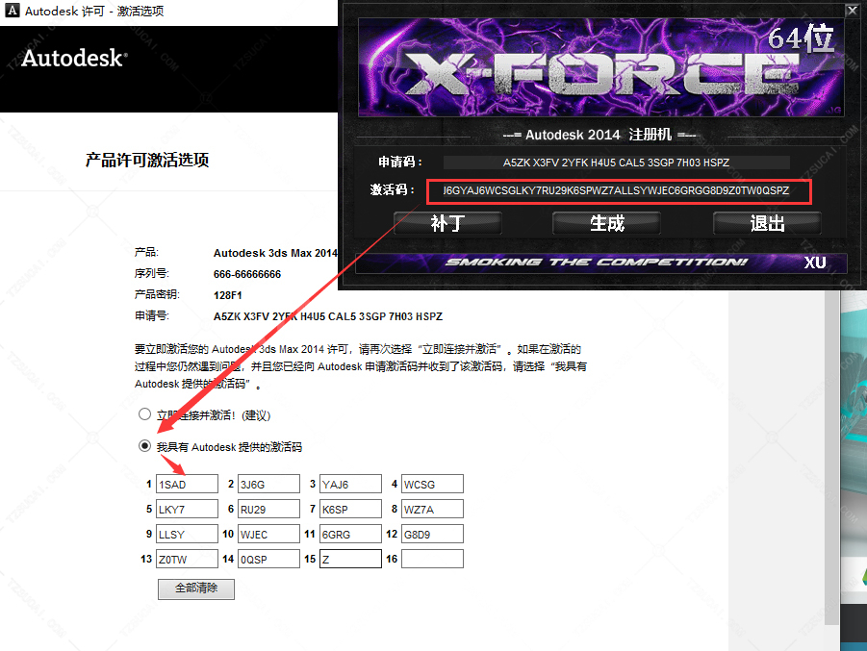Click the '激活码' activation field in X-Force
Image resolution: width=867 pixels, height=651 pixels.
619,191
